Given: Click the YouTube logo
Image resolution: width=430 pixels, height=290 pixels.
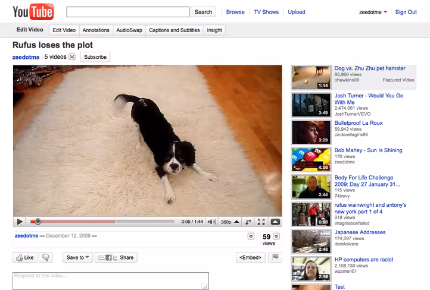Looking at the screenshot, I should pyautogui.click(x=33, y=12).
